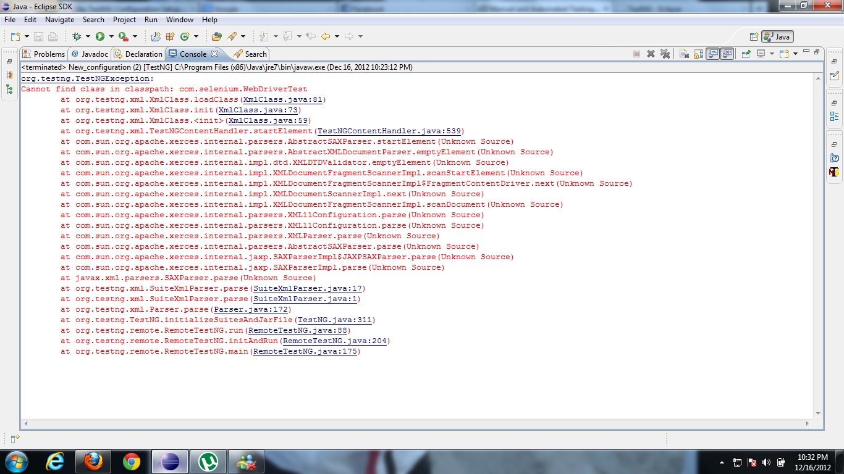Viewport: 844px width, 474px height.
Task: Click the Display Selected Console icon
Action: tap(761, 54)
